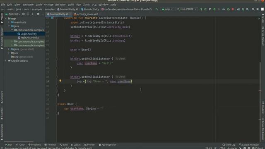Open the Build menu
This screenshot has width=265, height=149.
click(71, 5)
